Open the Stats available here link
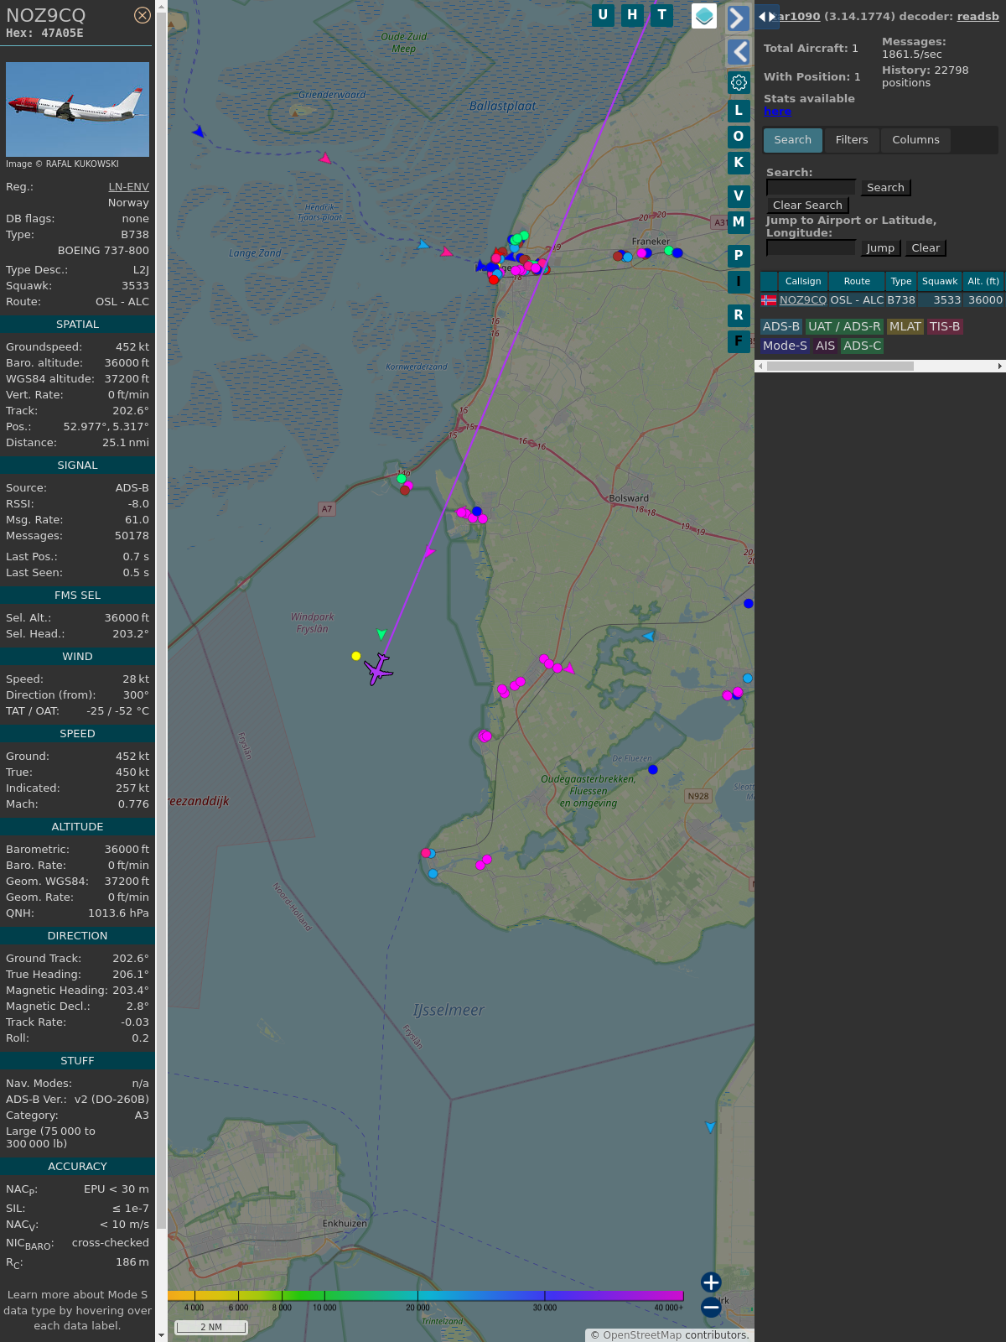The height and width of the screenshot is (1342, 1006). [x=777, y=112]
